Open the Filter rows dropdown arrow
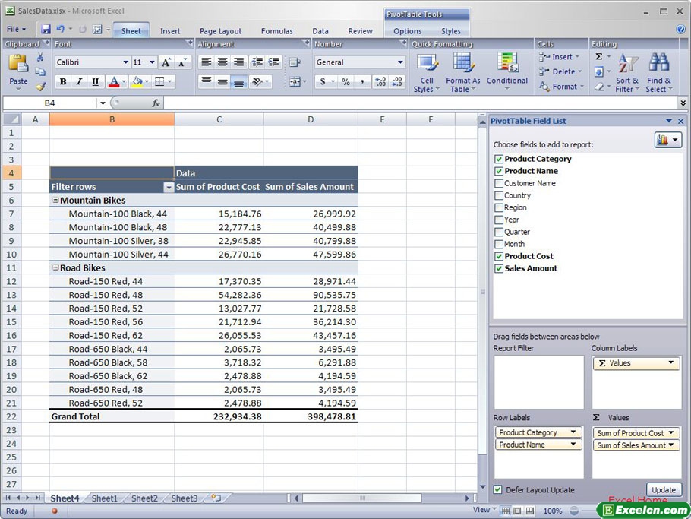The height and width of the screenshot is (519, 691). pyautogui.click(x=168, y=187)
